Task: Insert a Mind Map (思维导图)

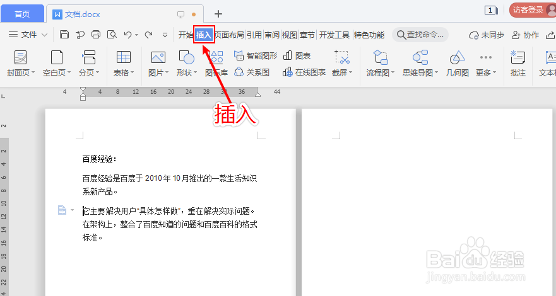Action: point(420,64)
